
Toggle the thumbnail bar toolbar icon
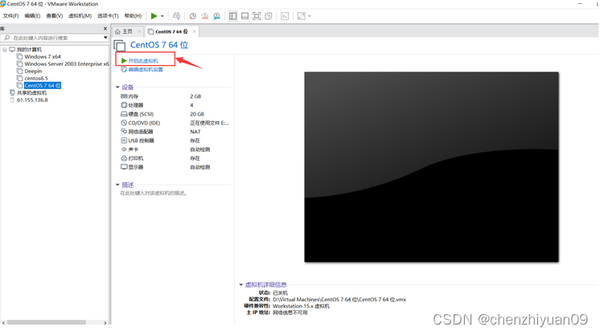[x=245, y=16]
